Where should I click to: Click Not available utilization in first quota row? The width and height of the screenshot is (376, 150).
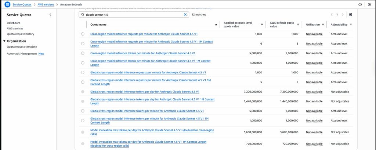point(314,34)
